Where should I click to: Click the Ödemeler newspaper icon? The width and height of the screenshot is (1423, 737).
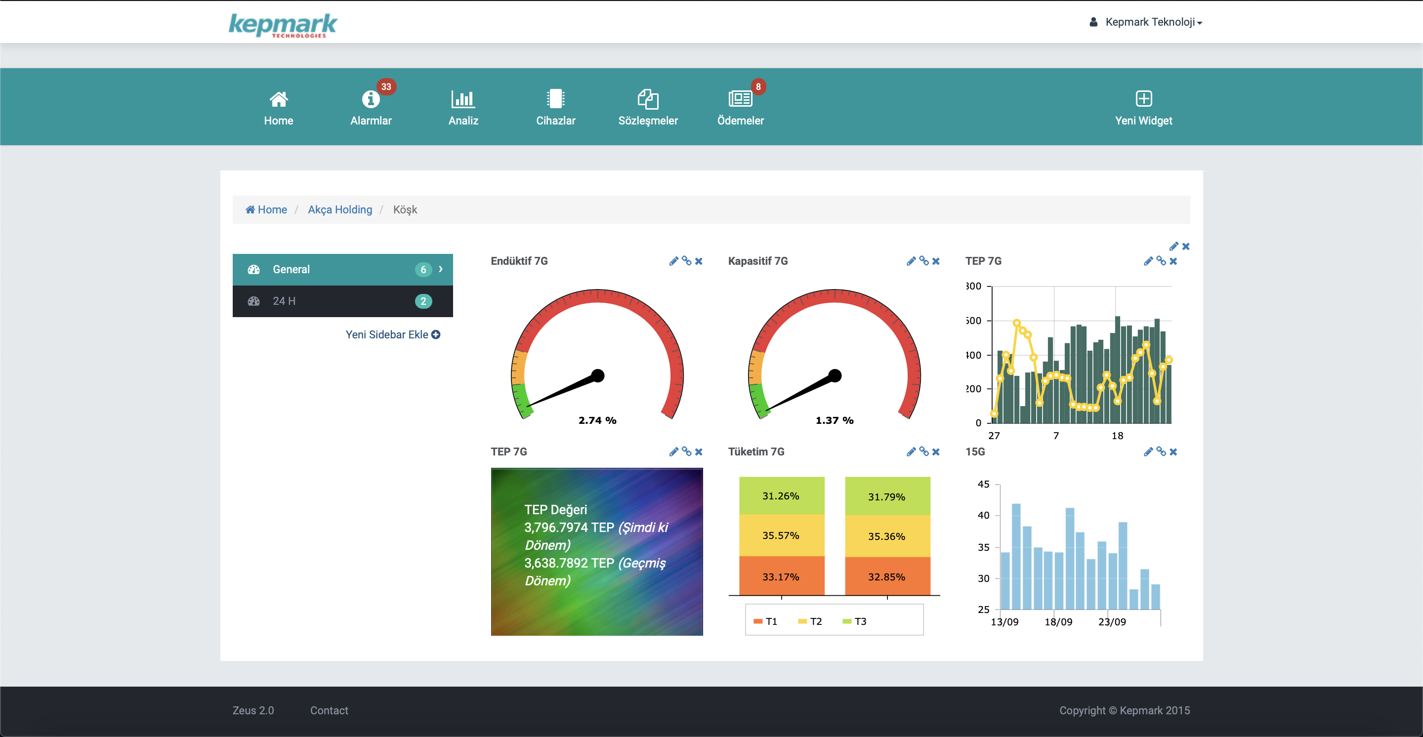point(740,99)
